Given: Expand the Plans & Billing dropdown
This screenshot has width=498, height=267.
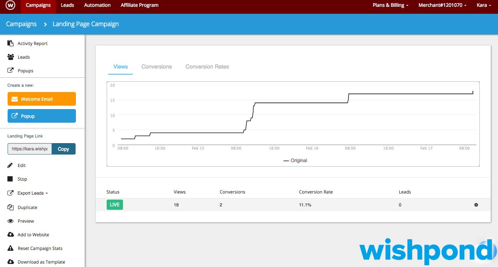Looking at the screenshot, I should point(391,5).
